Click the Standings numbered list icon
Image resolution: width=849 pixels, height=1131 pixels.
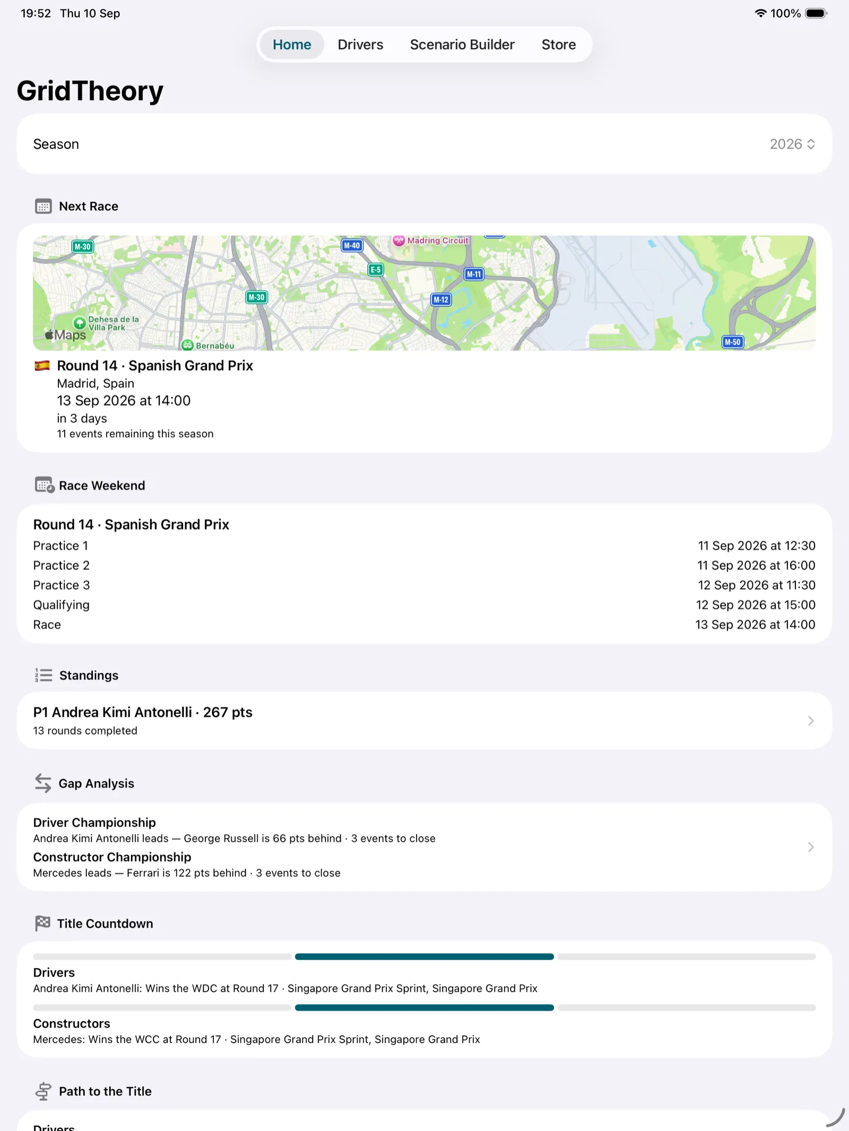[x=44, y=675]
